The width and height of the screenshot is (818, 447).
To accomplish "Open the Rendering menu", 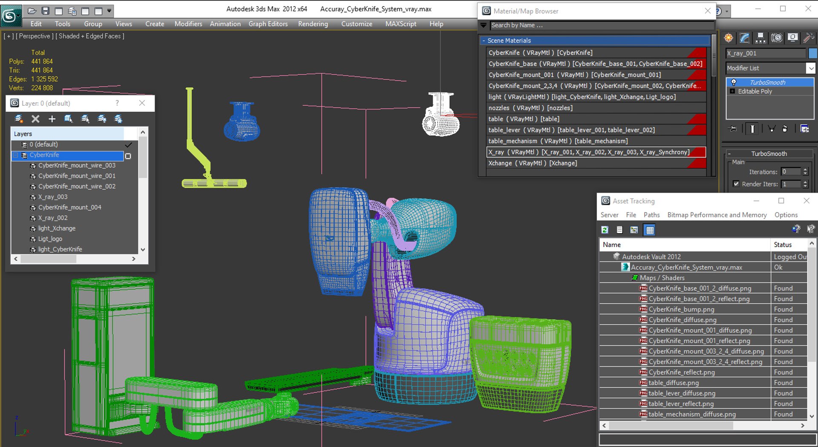I will click(313, 24).
